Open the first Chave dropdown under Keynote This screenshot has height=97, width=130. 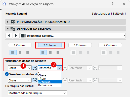coord(20,68)
